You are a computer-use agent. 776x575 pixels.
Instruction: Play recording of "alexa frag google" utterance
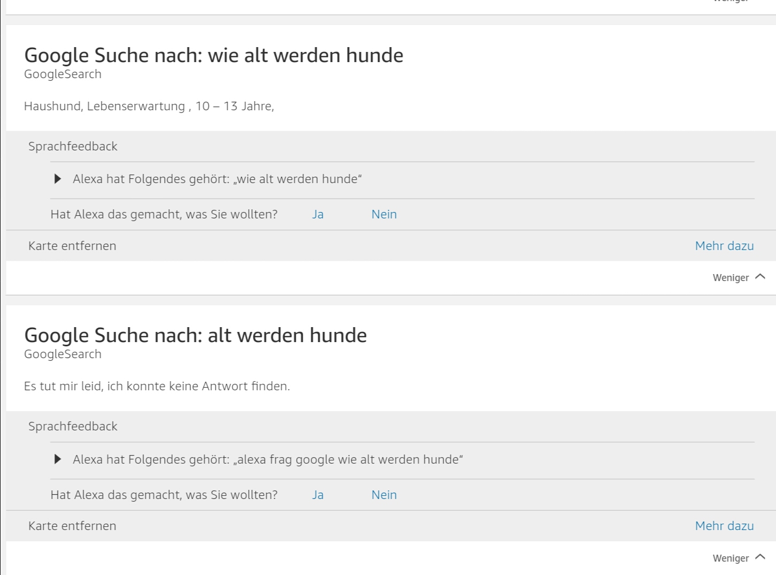click(x=58, y=459)
